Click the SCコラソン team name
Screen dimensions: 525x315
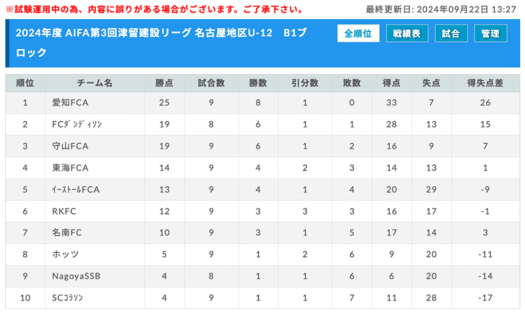click(68, 298)
